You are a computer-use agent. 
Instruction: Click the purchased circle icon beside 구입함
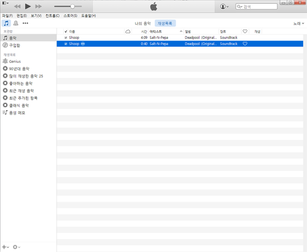[x=5, y=45]
